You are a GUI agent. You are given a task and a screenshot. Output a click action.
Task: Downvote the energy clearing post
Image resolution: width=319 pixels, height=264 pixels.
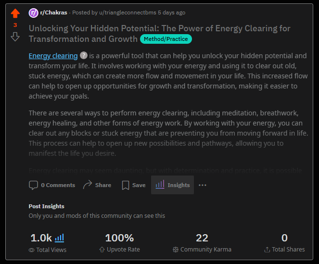pos(15,37)
